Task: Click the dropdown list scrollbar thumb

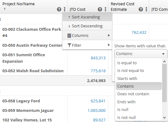Action: pyautogui.click(x=165, y=83)
